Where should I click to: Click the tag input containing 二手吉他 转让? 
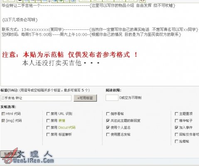pos(36,98)
